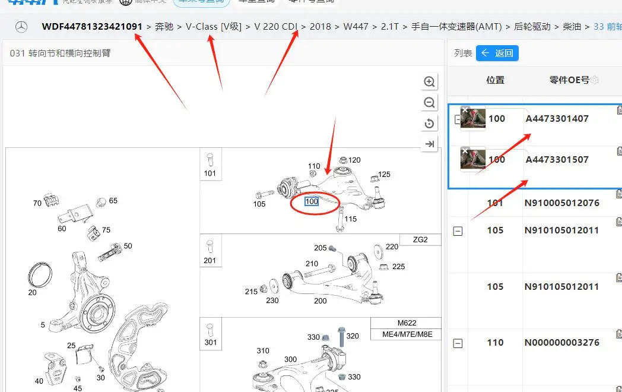Open column settings gear beside 零件OE号
Screen dimensions: 622x392
(x=594, y=80)
